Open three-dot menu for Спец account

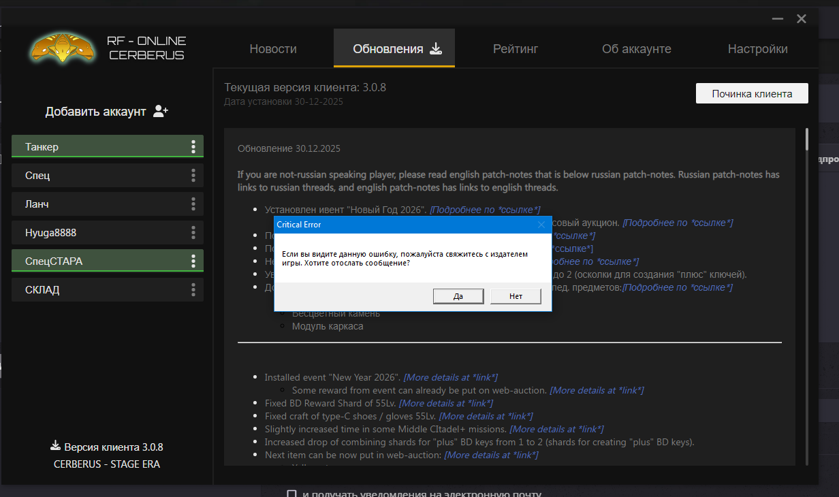tap(193, 176)
